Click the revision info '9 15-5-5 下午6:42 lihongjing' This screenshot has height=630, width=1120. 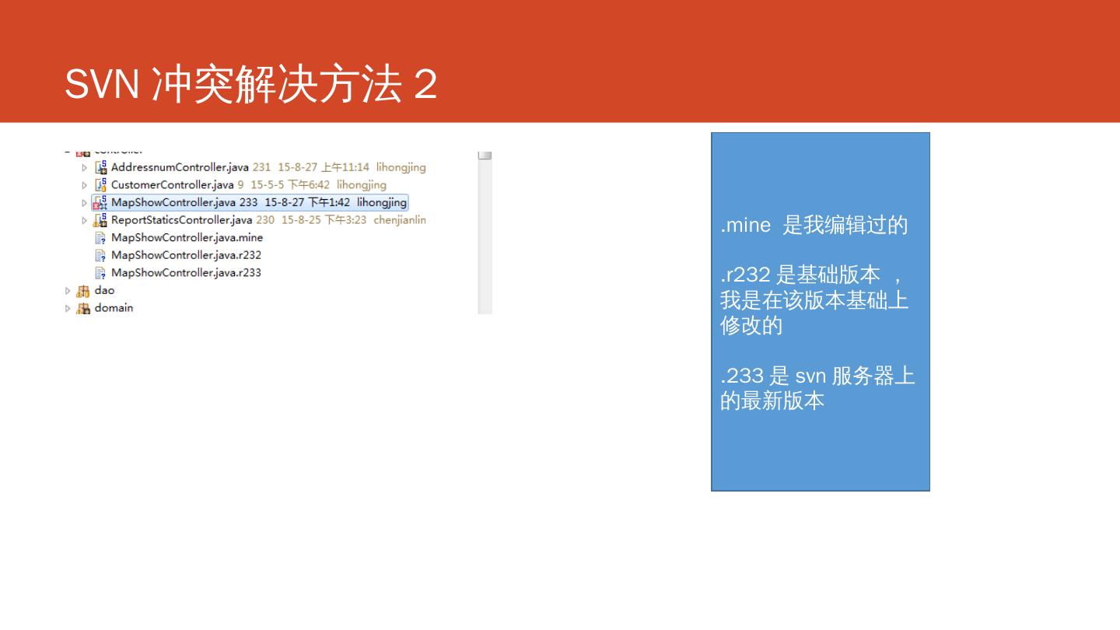pyautogui.click(x=312, y=185)
